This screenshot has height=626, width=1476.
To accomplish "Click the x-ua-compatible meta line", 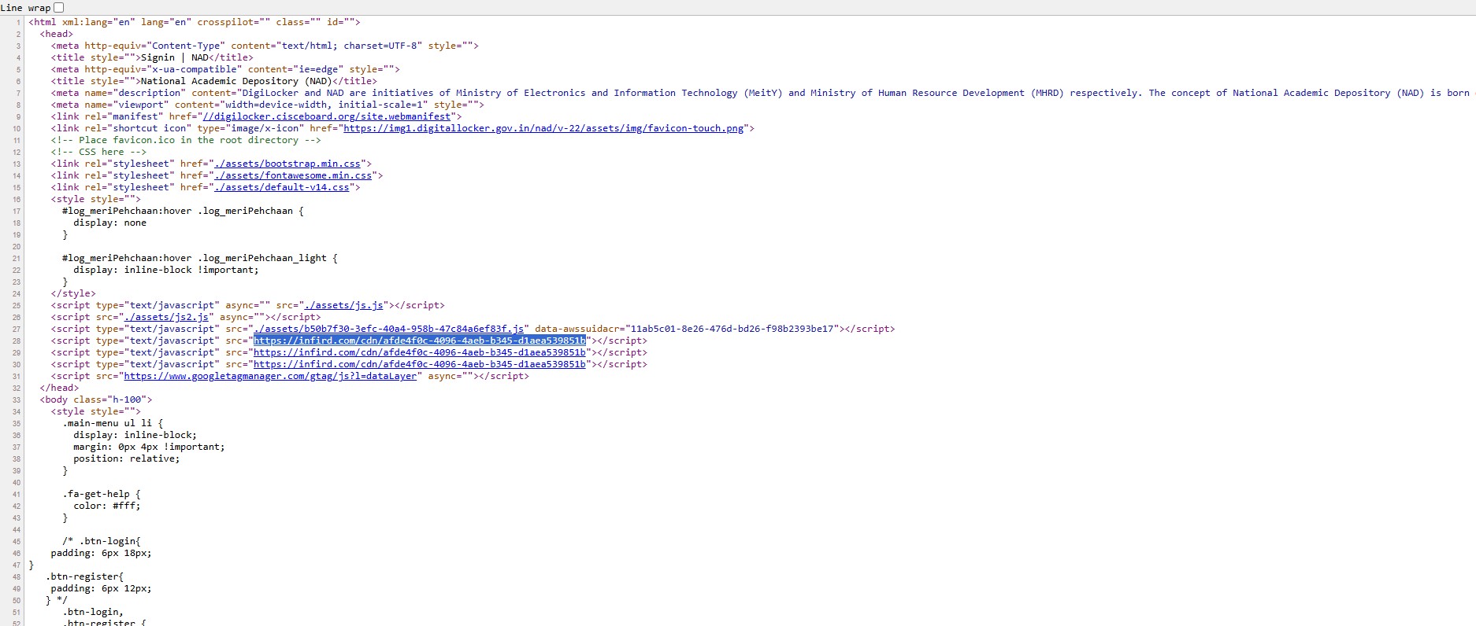I will coord(225,69).
